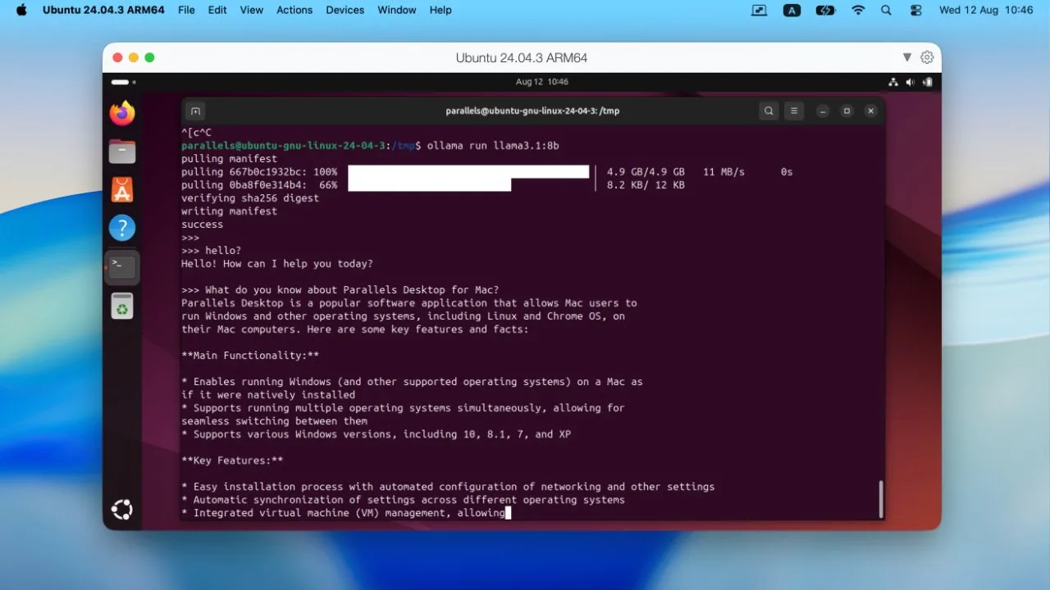
Task: Open the terminal hamburger menu
Action: pos(793,111)
